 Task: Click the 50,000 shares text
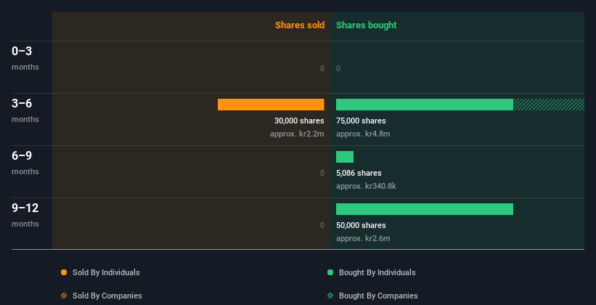(361, 226)
